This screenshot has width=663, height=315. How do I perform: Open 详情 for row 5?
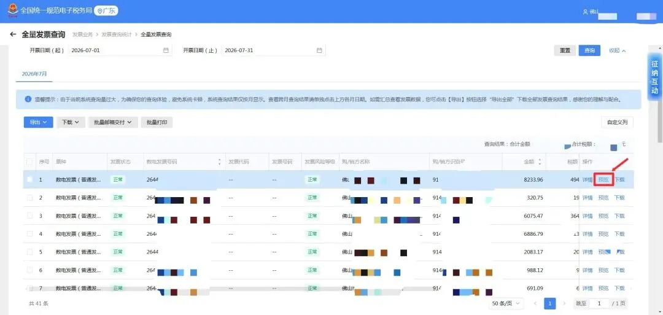point(587,252)
